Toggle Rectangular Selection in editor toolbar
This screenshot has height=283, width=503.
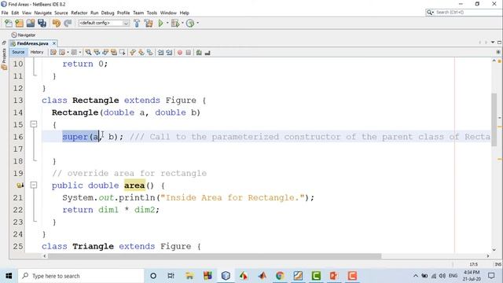click(123, 53)
